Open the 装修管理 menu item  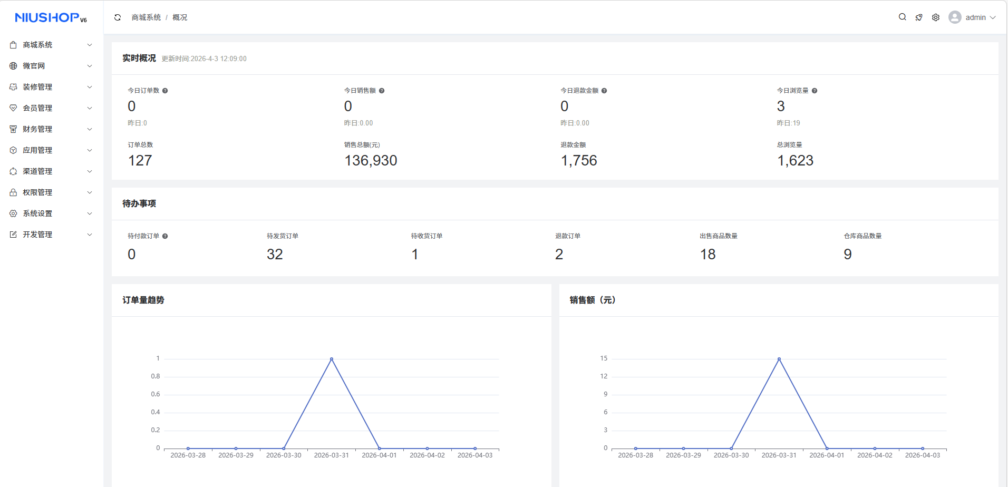click(x=37, y=87)
